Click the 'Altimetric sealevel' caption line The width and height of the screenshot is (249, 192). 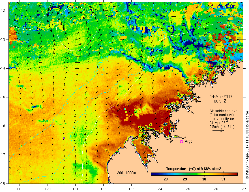(224, 111)
